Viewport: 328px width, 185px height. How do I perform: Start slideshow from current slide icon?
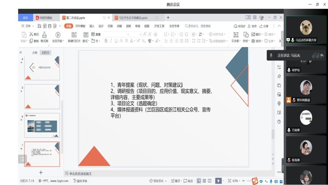58,35
